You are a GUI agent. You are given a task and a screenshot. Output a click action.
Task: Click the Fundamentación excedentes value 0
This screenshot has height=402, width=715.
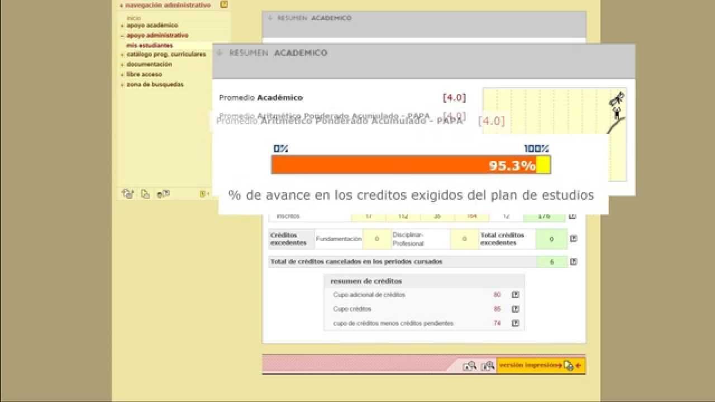coord(376,239)
